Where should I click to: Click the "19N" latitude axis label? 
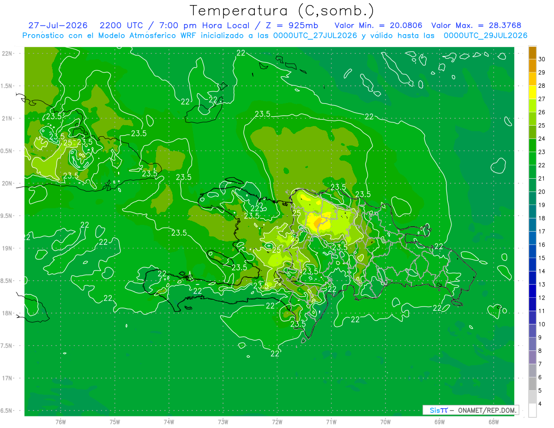click(x=7, y=248)
